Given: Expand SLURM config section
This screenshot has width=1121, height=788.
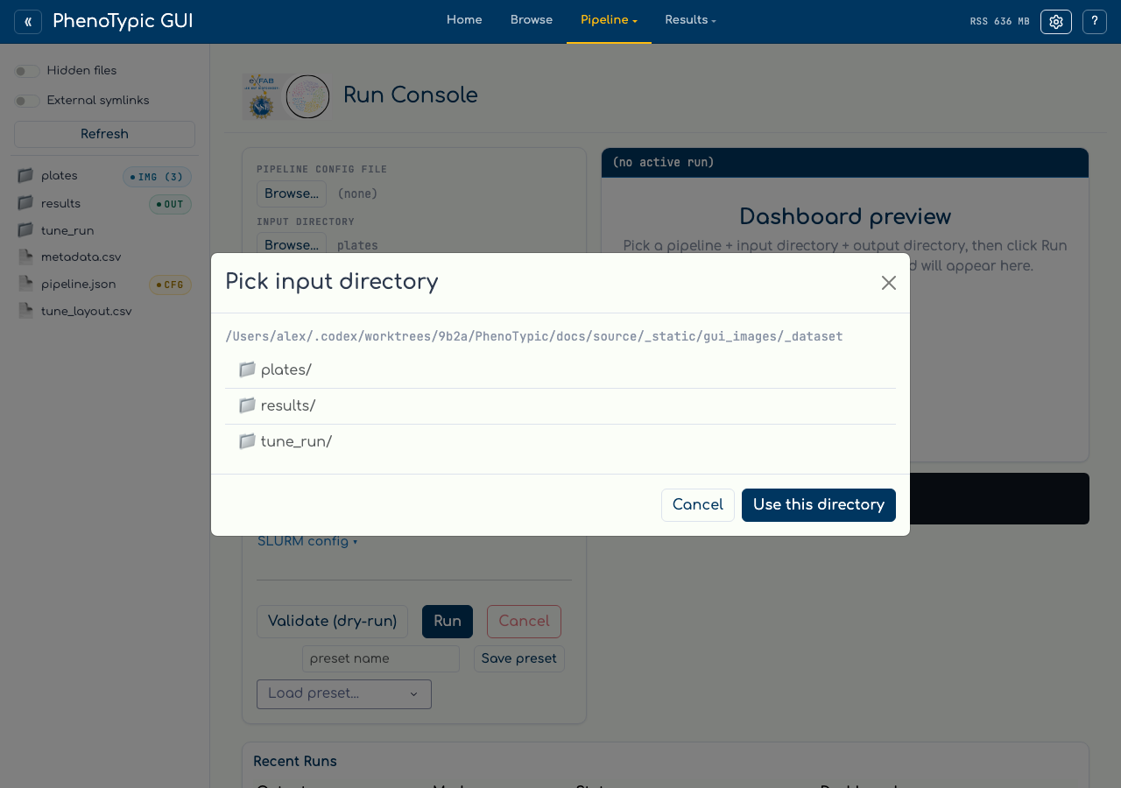Looking at the screenshot, I should tap(307, 542).
